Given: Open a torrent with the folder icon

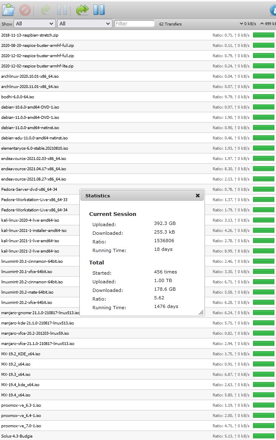Looking at the screenshot, I should 8,10.
